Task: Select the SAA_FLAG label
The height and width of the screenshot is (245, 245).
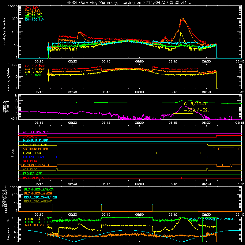Action: [x=30, y=161]
